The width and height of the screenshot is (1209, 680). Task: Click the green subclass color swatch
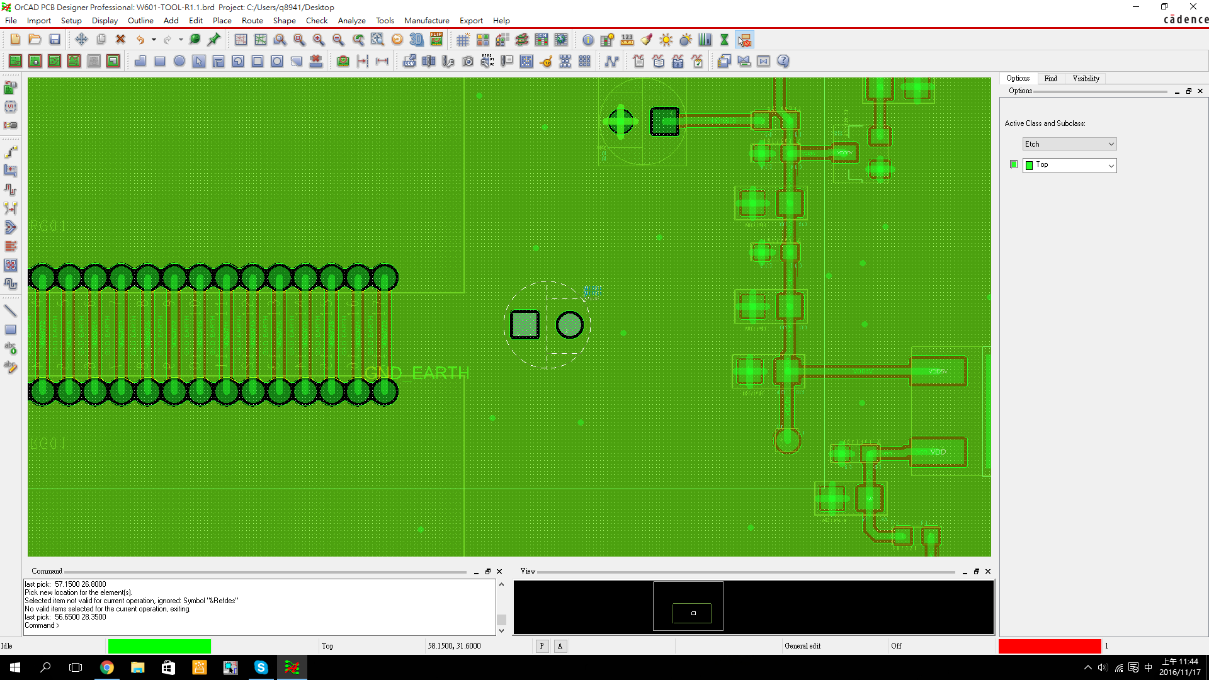pyautogui.click(x=1013, y=164)
